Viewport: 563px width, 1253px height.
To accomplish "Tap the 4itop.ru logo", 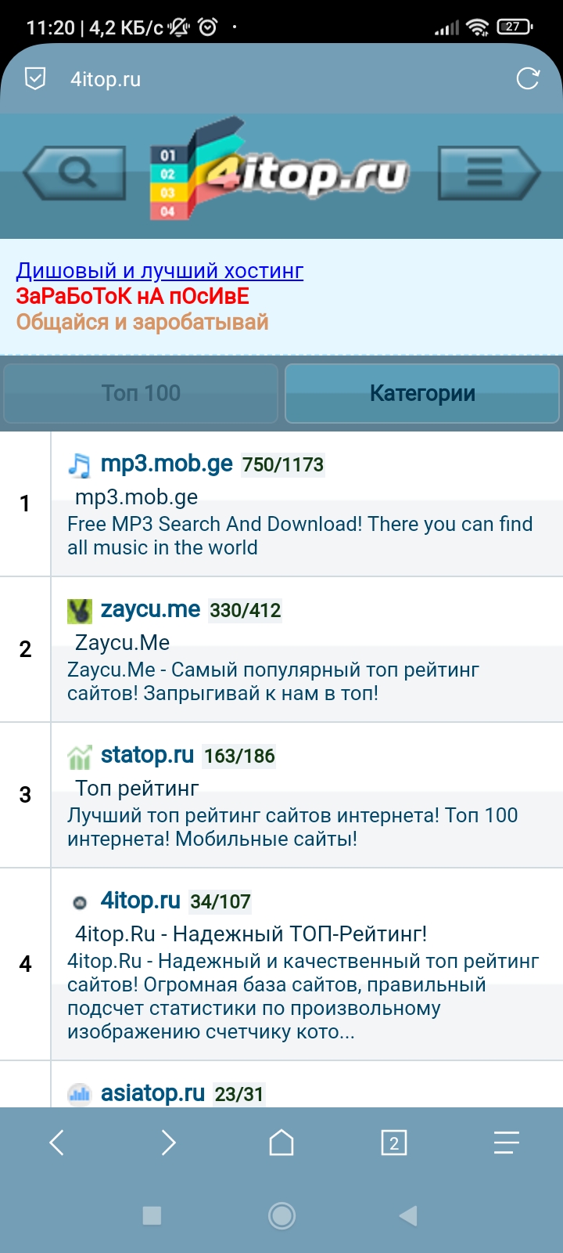I will [x=281, y=172].
